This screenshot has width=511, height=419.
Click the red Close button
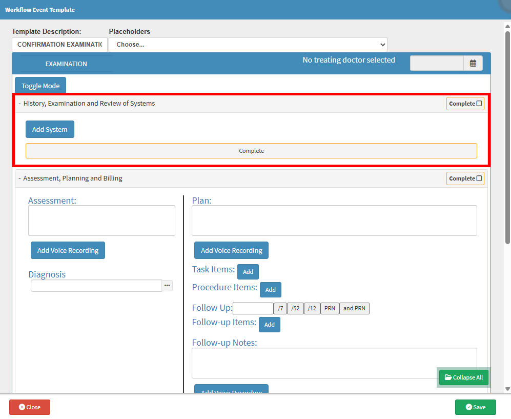[x=30, y=407]
